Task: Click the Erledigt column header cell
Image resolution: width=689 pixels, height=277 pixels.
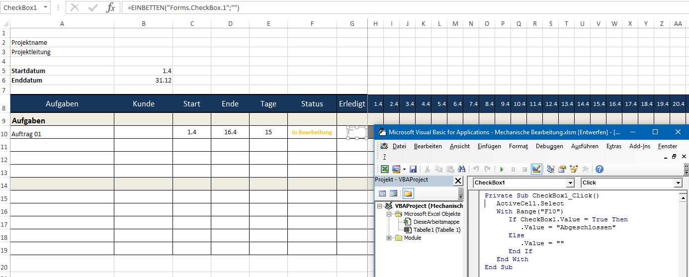Action: tap(352, 104)
